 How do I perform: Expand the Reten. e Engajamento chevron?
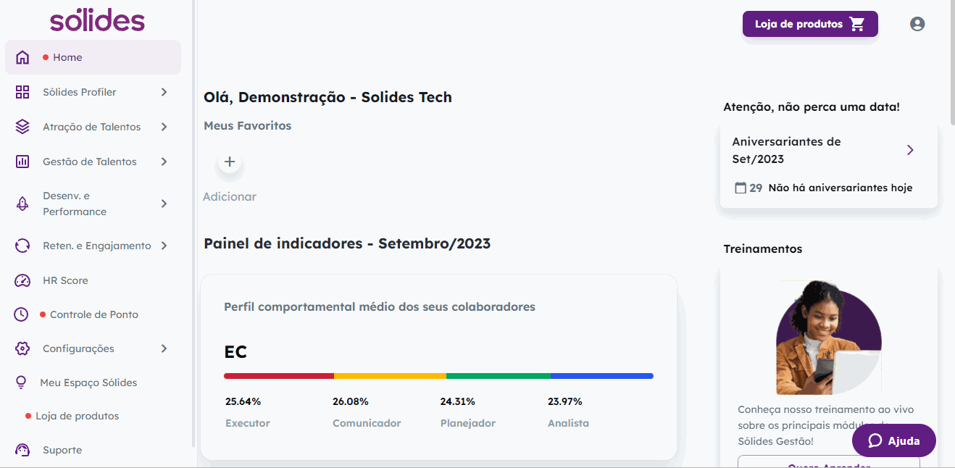(164, 246)
